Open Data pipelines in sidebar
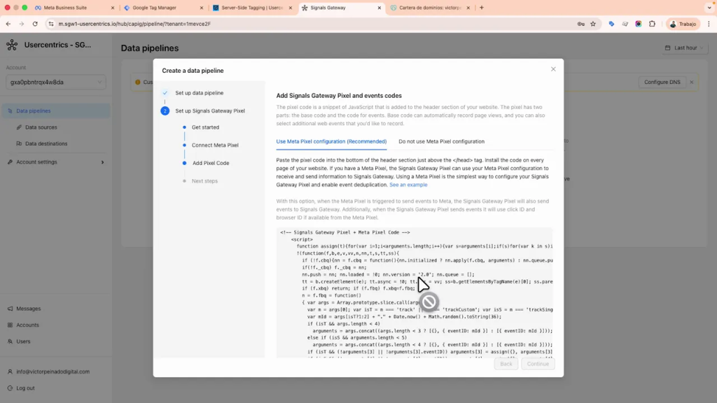This screenshot has width=717, height=403. (56, 111)
